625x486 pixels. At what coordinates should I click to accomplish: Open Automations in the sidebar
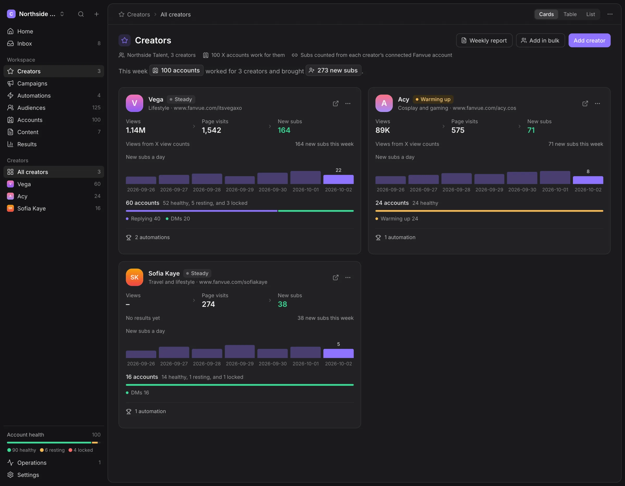click(x=54, y=96)
